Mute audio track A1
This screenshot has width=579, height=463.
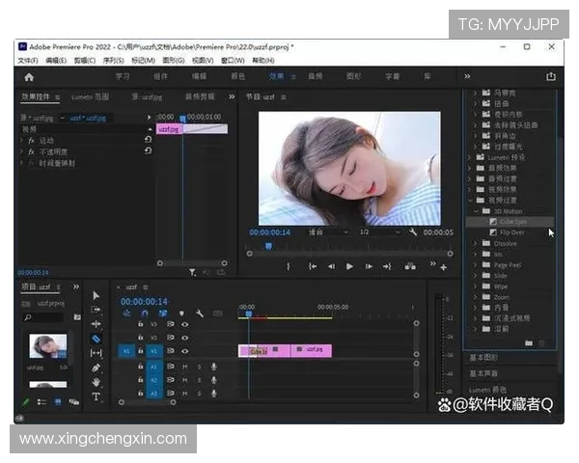pos(184,367)
